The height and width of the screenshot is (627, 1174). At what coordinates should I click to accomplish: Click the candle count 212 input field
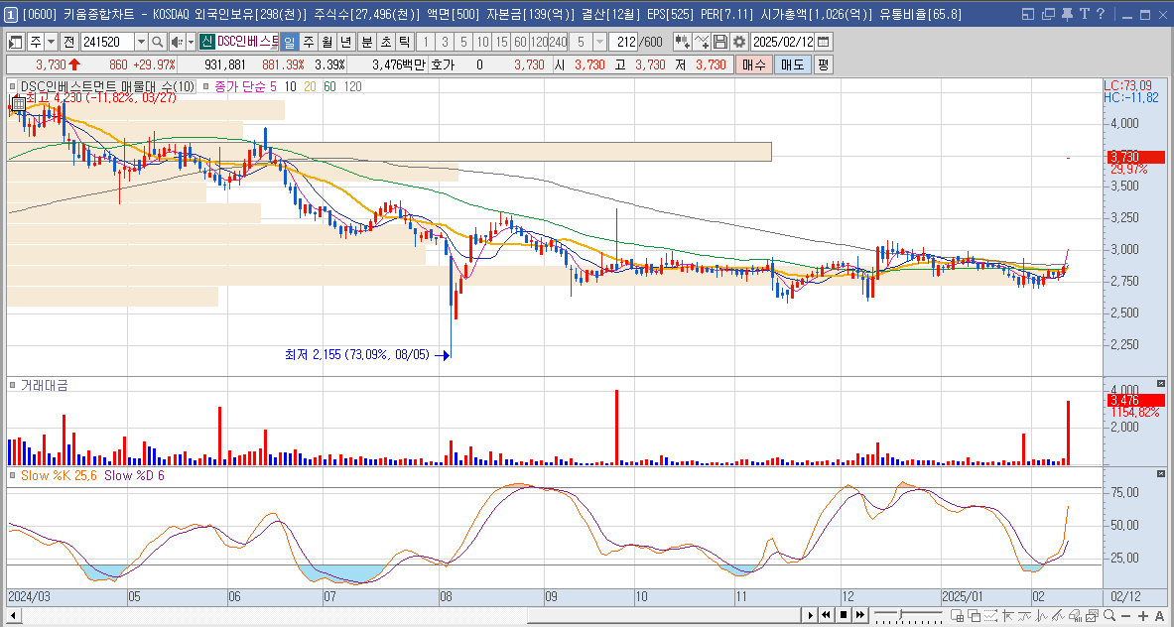(623, 42)
